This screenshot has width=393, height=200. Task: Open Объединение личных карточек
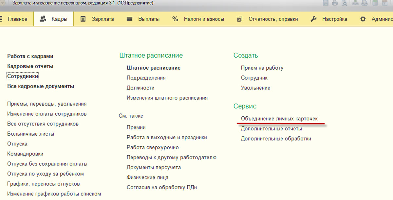(x=279, y=119)
